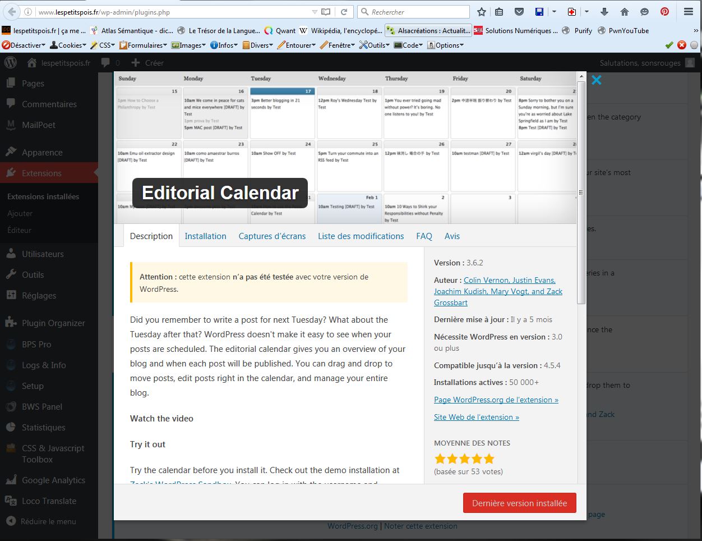Reload the page with refresh icon
This screenshot has height=541, width=702.
pos(344,12)
